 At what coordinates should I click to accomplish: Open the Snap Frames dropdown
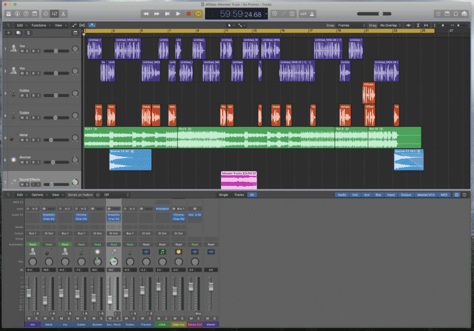(352, 25)
